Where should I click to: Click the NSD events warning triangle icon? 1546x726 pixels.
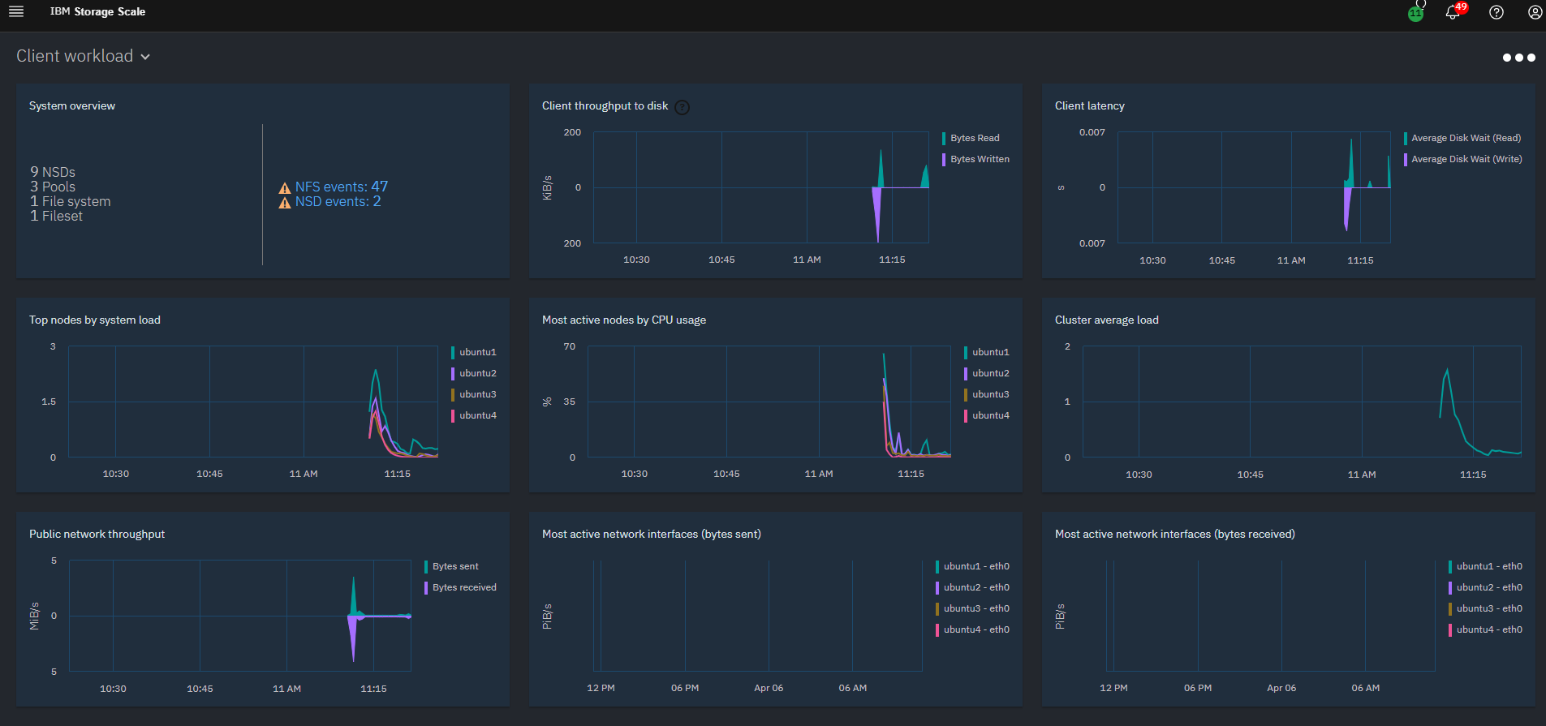pyautogui.click(x=285, y=203)
